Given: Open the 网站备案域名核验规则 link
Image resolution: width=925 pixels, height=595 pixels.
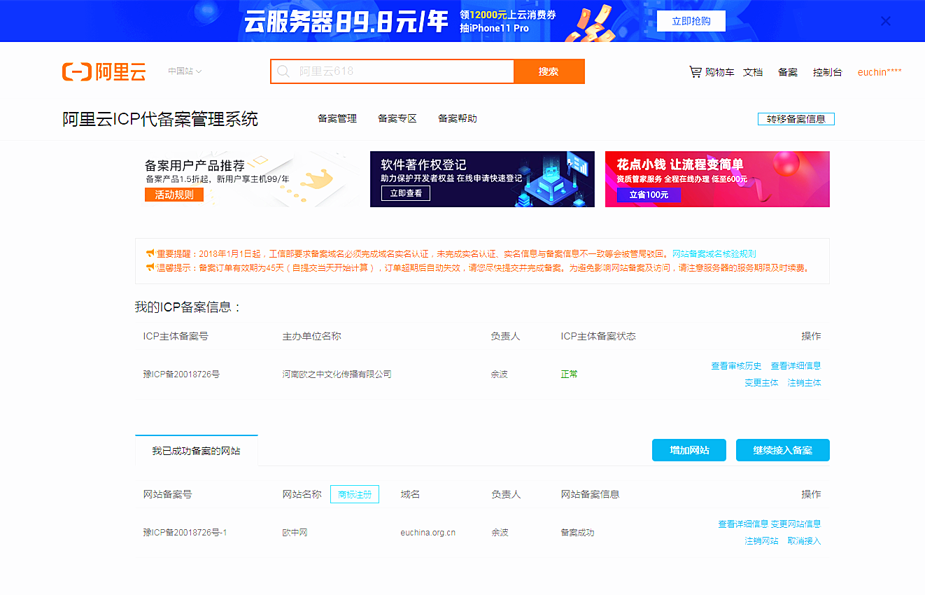Looking at the screenshot, I should (714, 254).
